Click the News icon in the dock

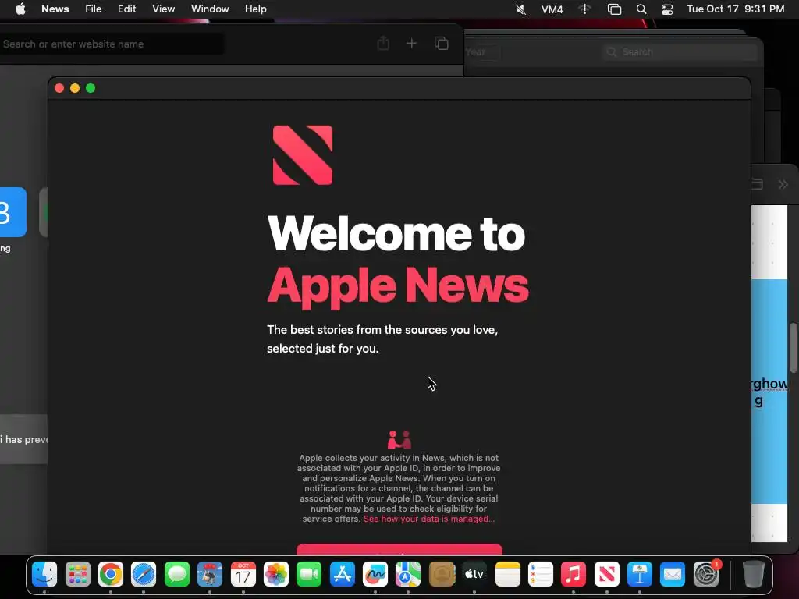click(x=606, y=575)
